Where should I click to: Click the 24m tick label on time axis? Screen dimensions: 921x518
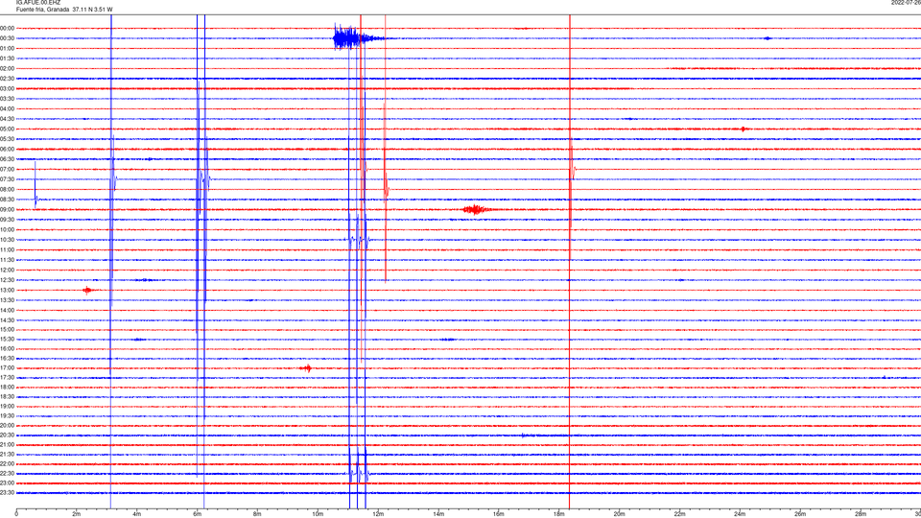coord(740,514)
